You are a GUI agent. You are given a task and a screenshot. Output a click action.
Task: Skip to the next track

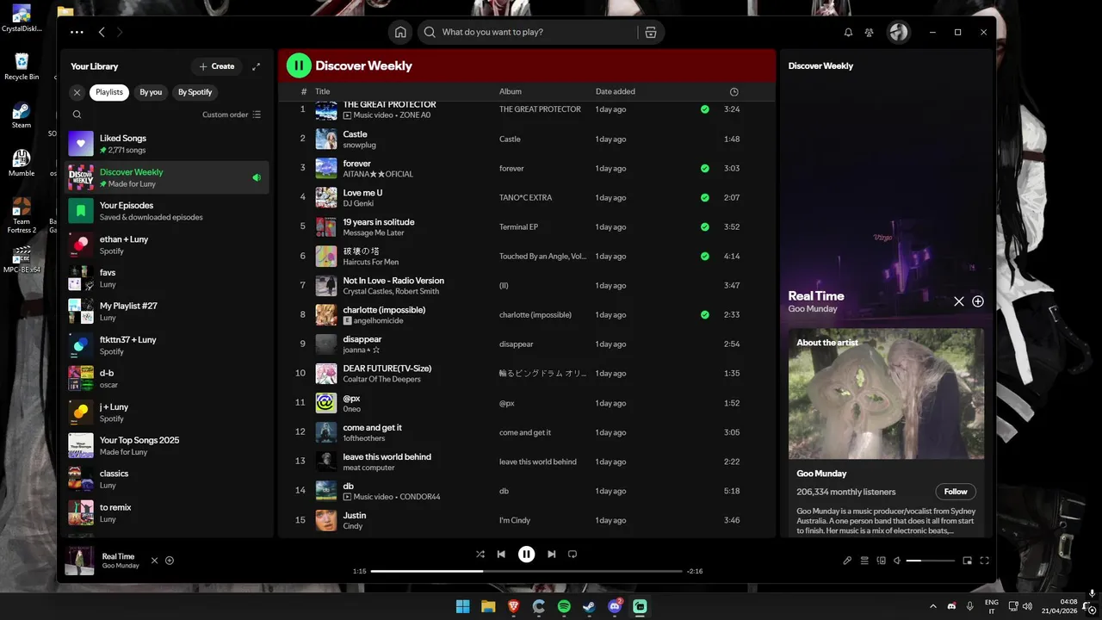(551, 555)
